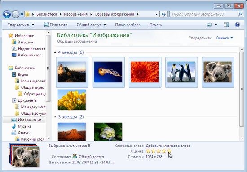Open the Общий доступ menu
This screenshot has width=247, height=172.
point(91,25)
